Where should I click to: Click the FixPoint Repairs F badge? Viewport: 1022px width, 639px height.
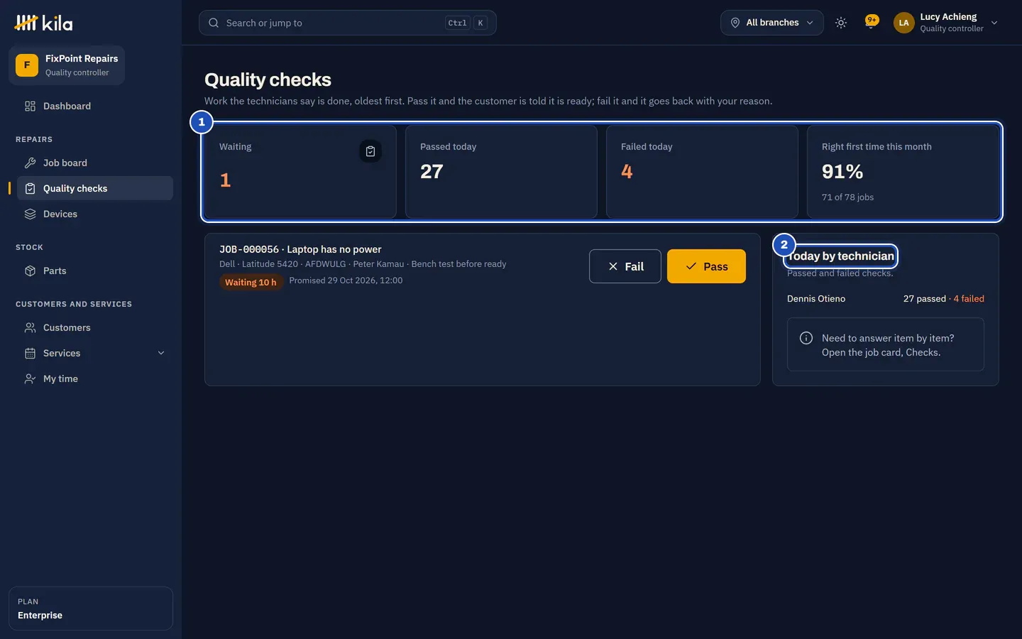click(27, 65)
